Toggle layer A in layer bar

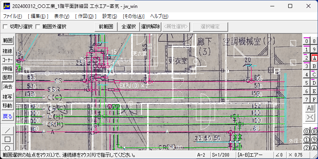314,58
